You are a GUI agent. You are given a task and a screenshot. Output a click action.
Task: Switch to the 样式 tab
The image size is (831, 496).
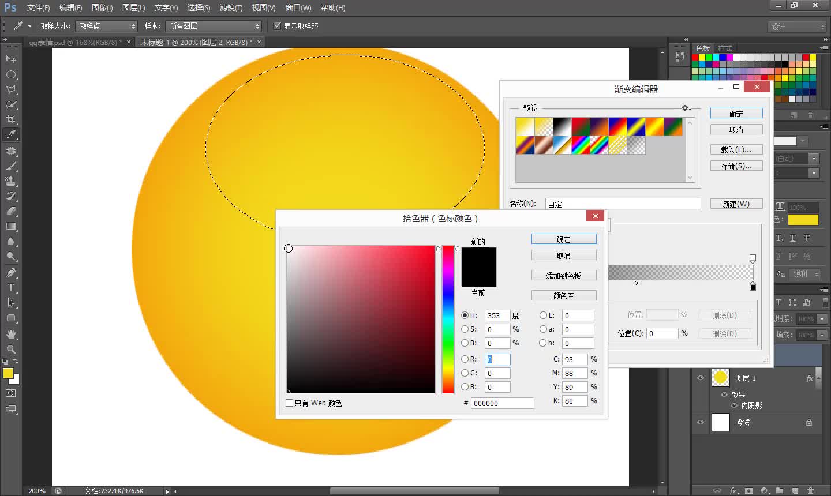pyautogui.click(x=725, y=48)
